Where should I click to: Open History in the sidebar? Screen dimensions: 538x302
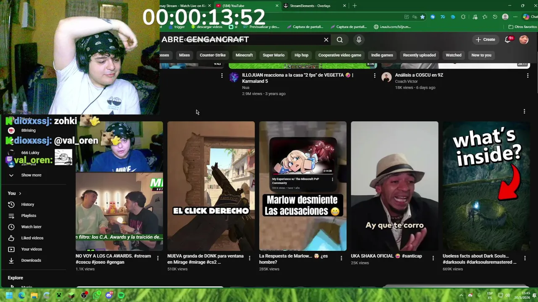click(28, 204)
